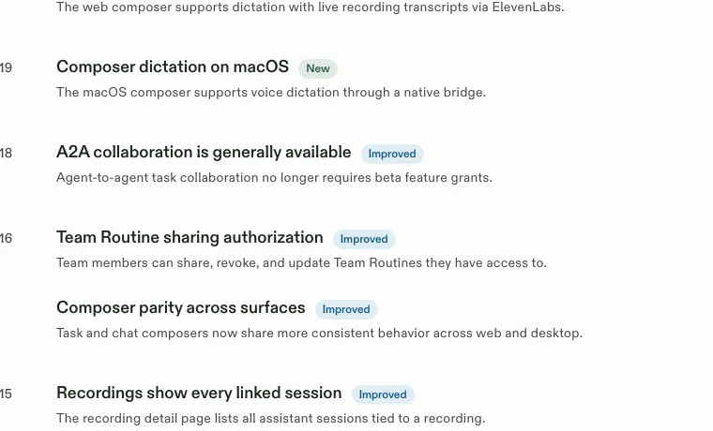Click the date marker 15 on the left
Screen dimensions: 713x431
pyautogui.click(x=6, y=394)
